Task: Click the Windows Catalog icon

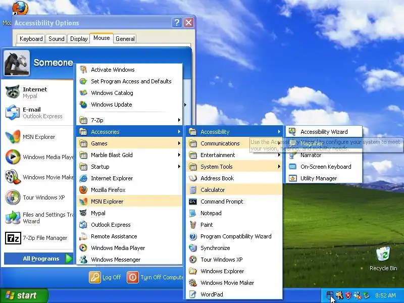Action: (x=83, y=93)
